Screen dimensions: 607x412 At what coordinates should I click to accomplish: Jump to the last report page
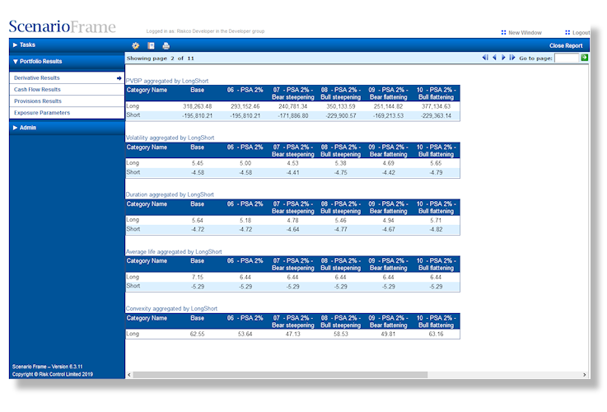pyautogui.click(x=512, y=58)
